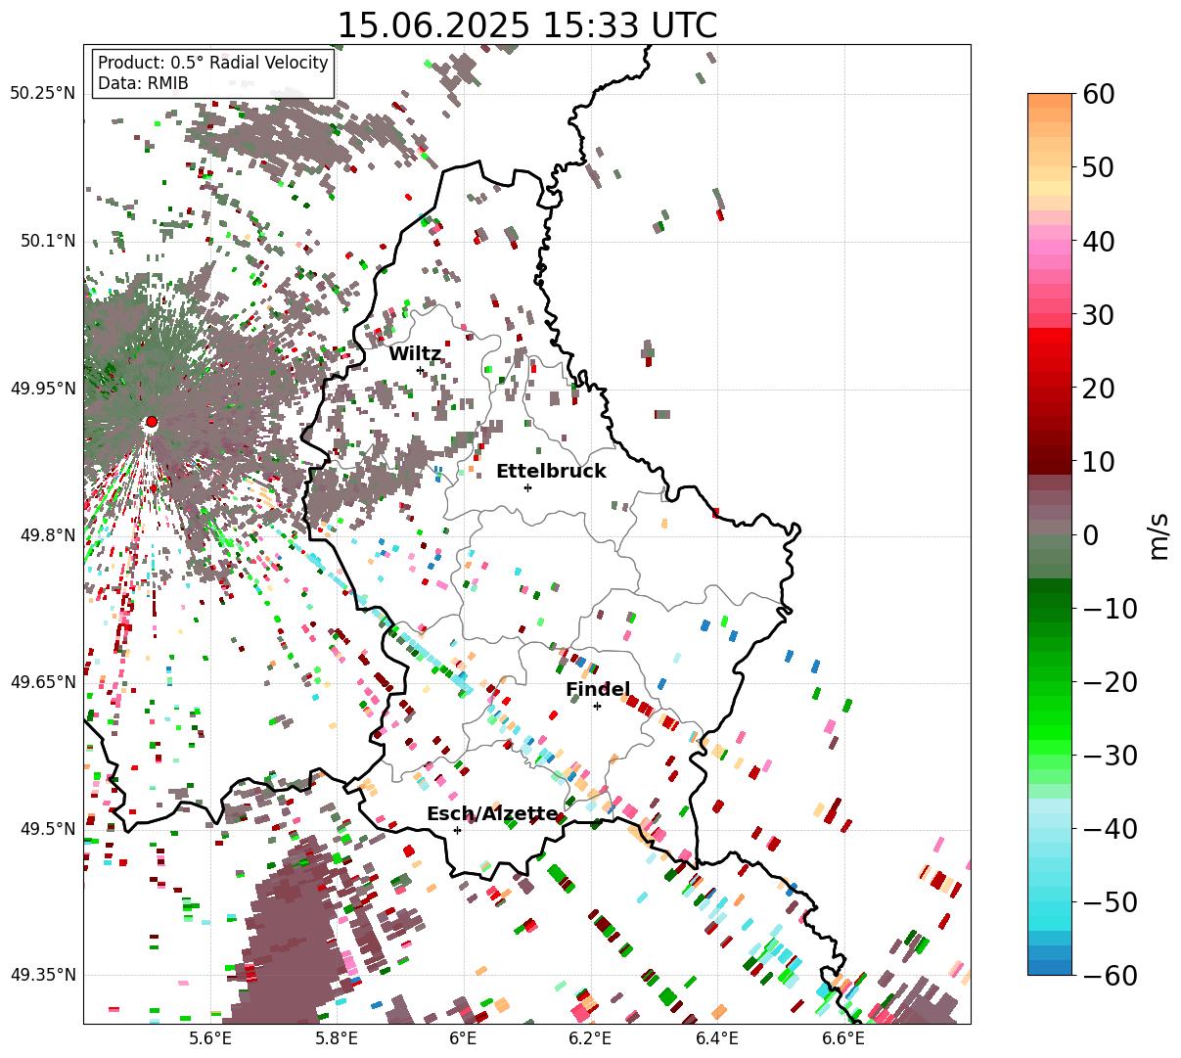Click the Ettelbruck location cross marker
1181x1058 pixels.
(527, 487)
